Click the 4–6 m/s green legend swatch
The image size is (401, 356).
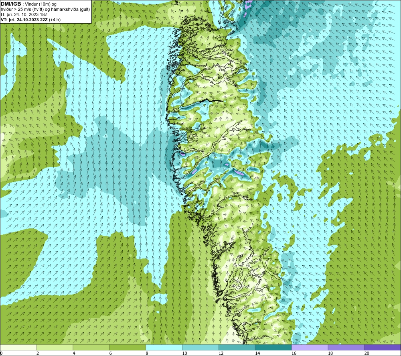tap(91, 347)
